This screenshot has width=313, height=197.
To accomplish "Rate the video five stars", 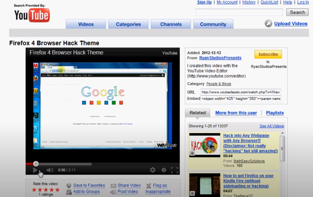I will coord(57,190).
